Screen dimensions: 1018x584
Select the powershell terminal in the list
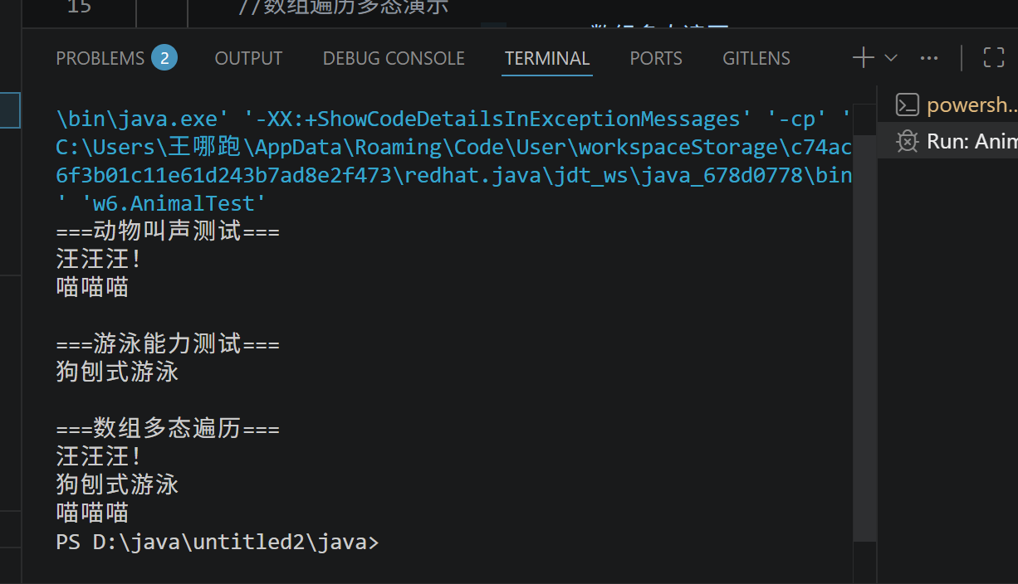[x=971, y=105]
